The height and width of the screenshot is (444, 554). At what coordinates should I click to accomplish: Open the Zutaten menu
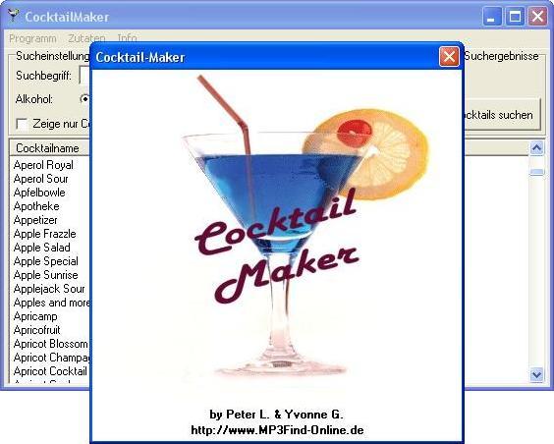pyautogui.click(x=86, y=38)
